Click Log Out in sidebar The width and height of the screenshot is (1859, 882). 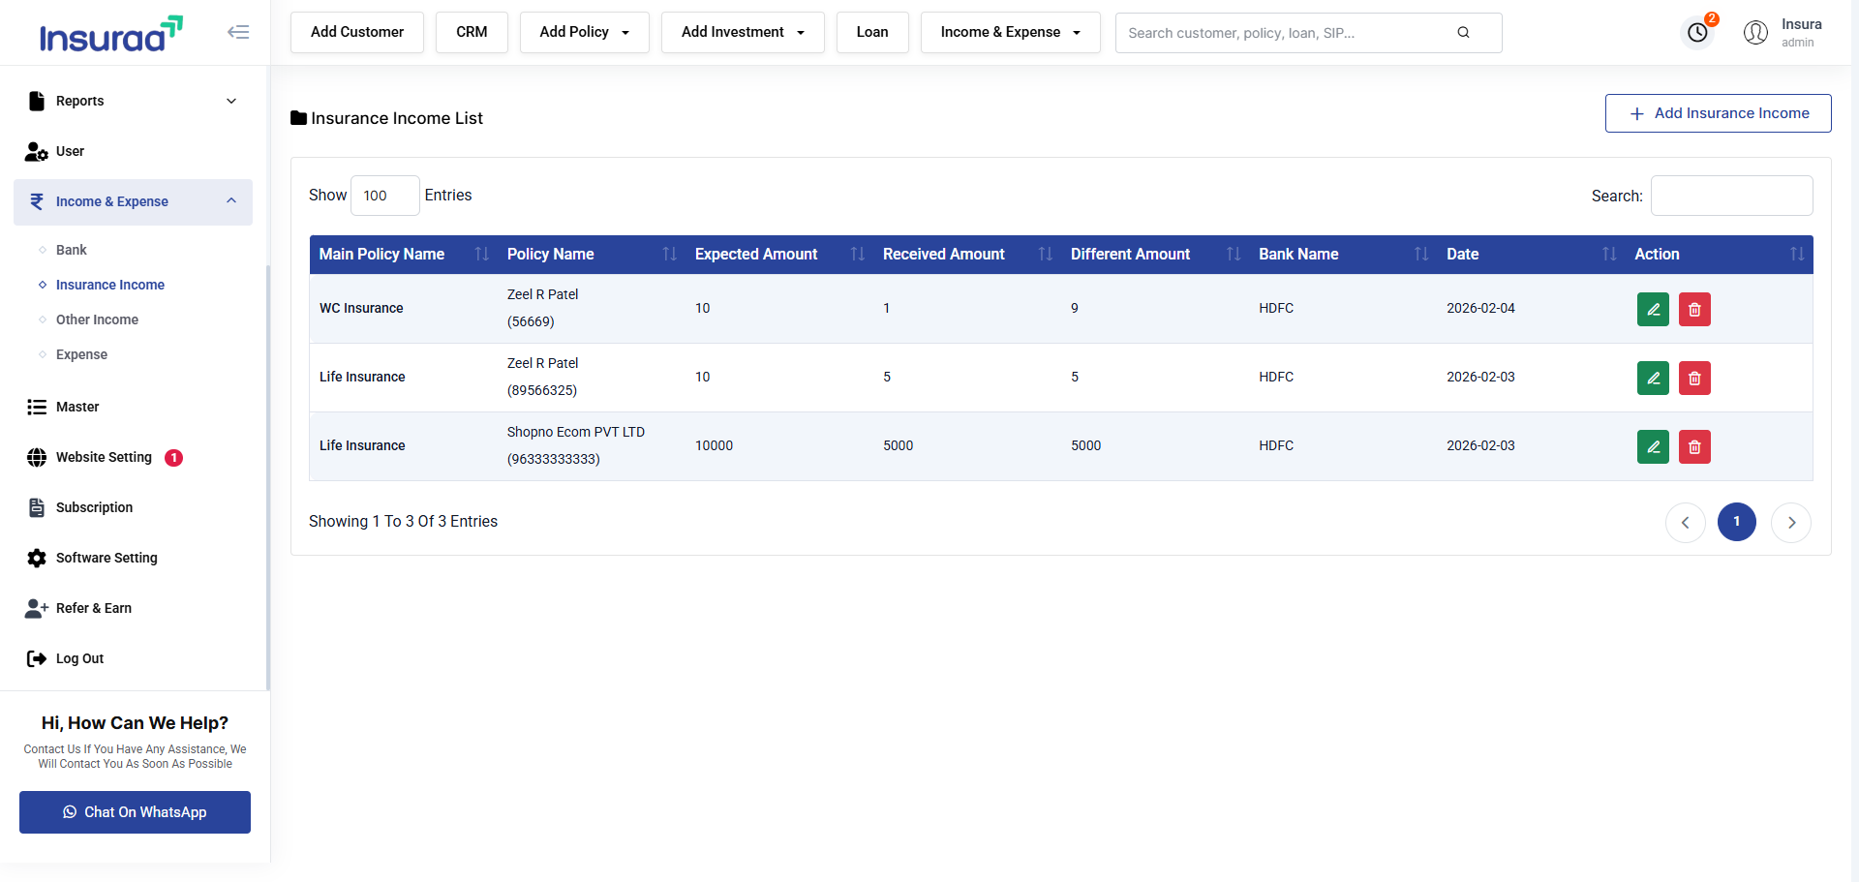click(134, 658)
